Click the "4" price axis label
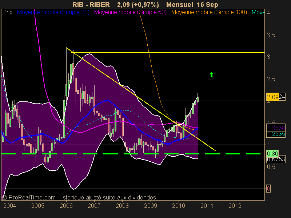The width and height of the screenshot is (291, 218). click(268, 13)
